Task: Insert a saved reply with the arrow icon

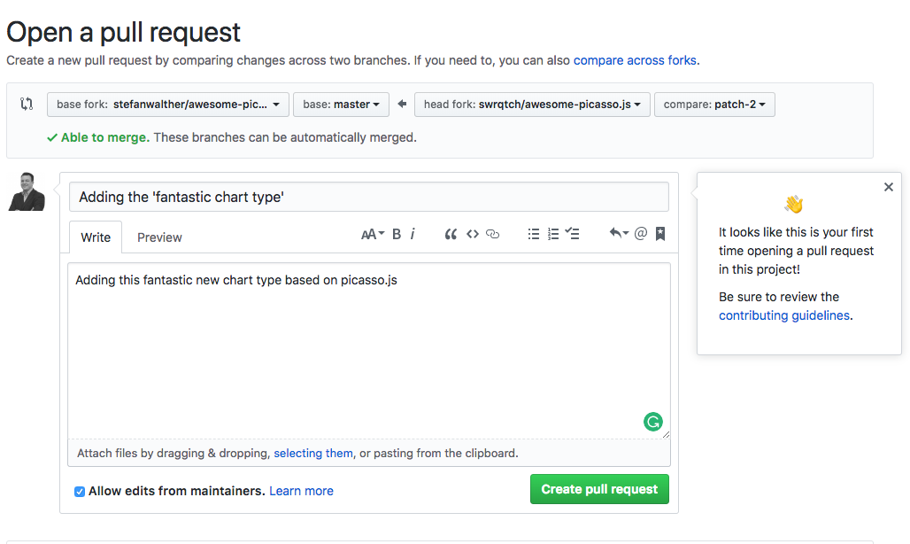Action: pos(619,233)
